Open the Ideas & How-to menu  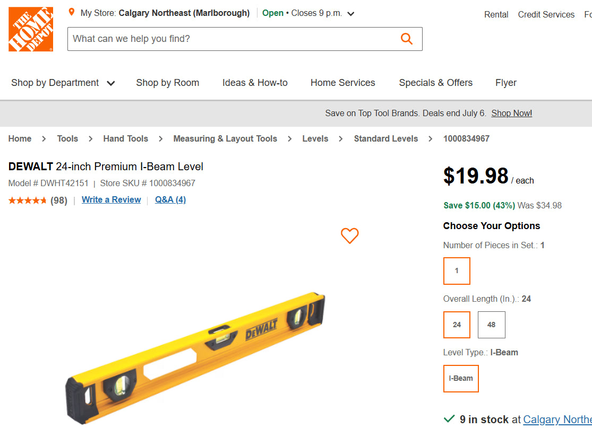tap(255, 83)
